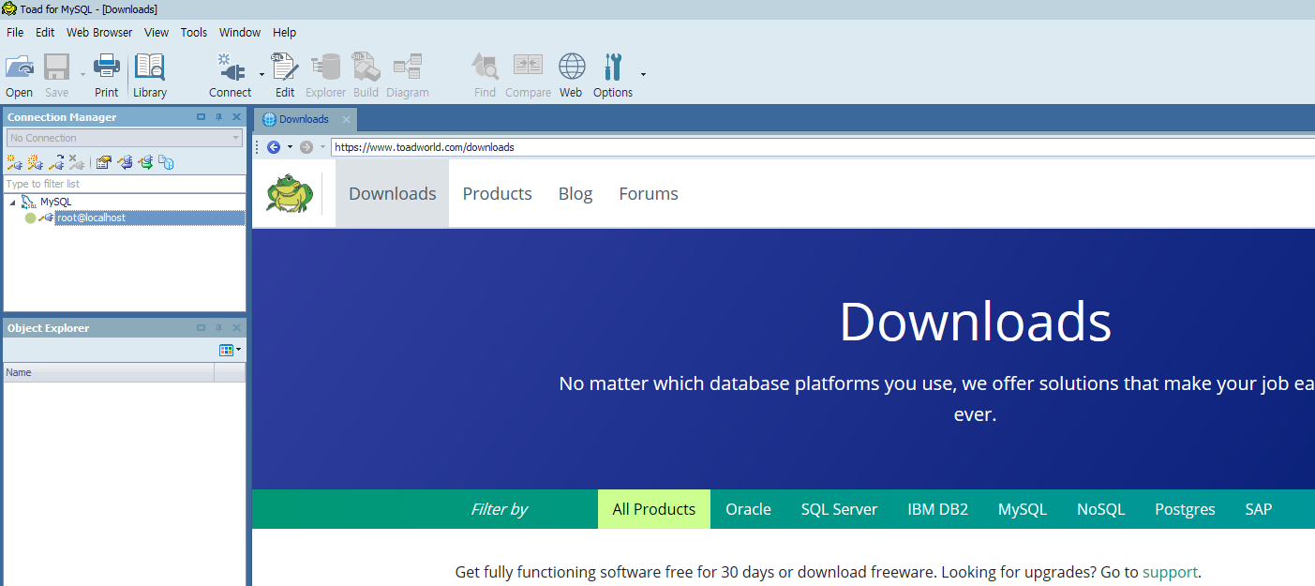1315x586 pixels.
Task: Pin the Object Explorer panel
Action: 219,328
